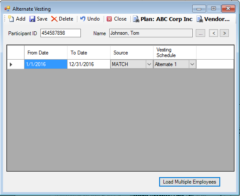Screen dimensions: 240x196
Task: Select the To Date cell 12/31/2016
Action: point(89,64)
